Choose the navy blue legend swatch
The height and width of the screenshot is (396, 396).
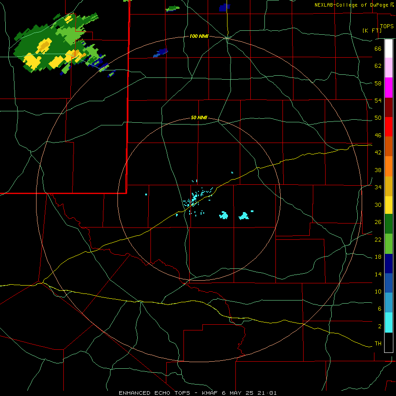[389, 264]
